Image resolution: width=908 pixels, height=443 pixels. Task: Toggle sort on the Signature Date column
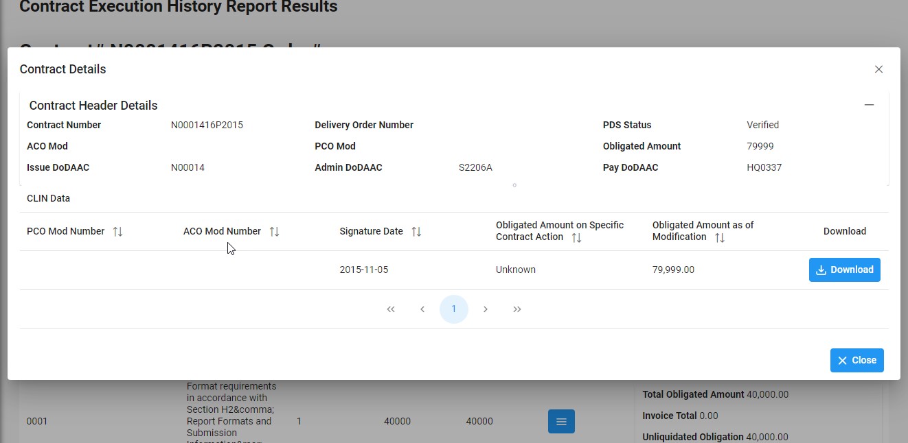pos(416,231)
